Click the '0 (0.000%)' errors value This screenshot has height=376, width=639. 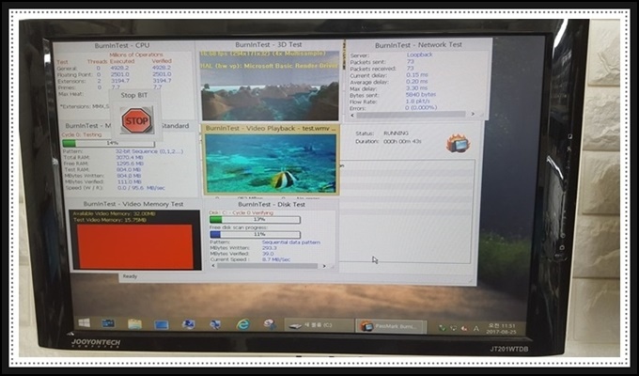coord(421,107)
